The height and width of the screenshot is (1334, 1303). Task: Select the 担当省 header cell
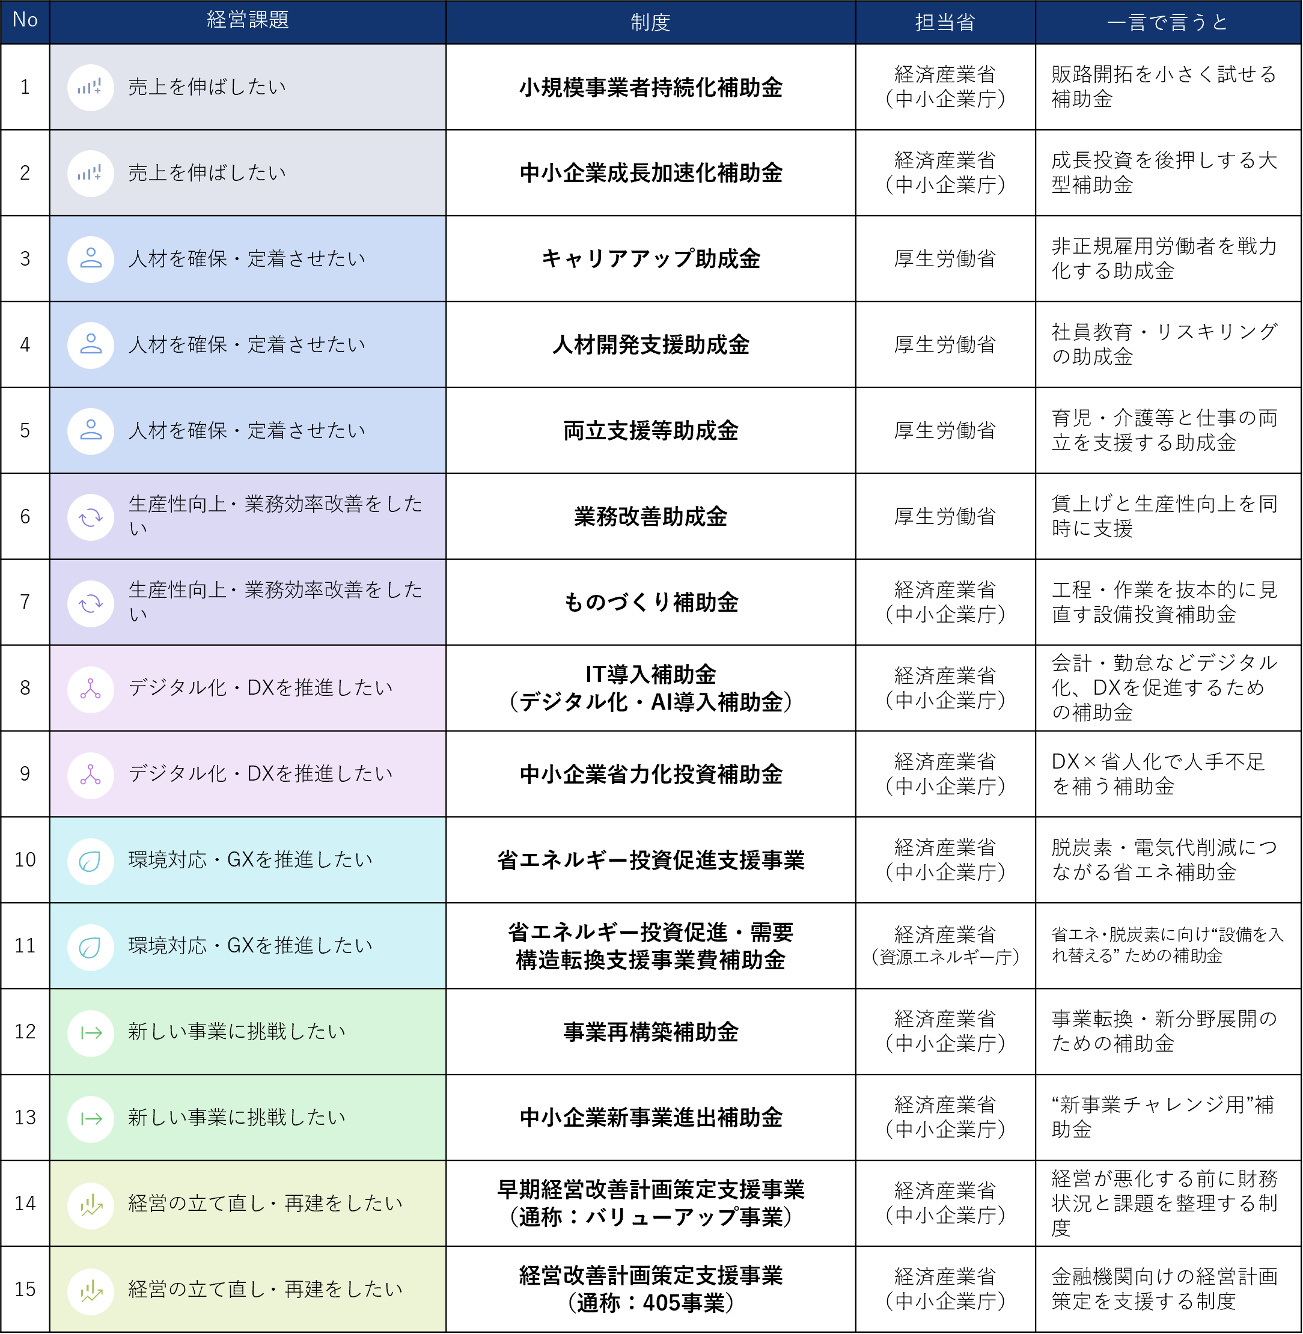point(945,23)
